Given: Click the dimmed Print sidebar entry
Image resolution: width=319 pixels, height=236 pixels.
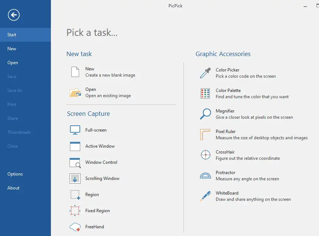Looking at the screenshot, I should tap(25, 104).
